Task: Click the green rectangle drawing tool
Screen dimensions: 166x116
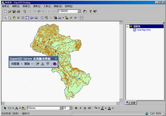Action: coord(9,108)
